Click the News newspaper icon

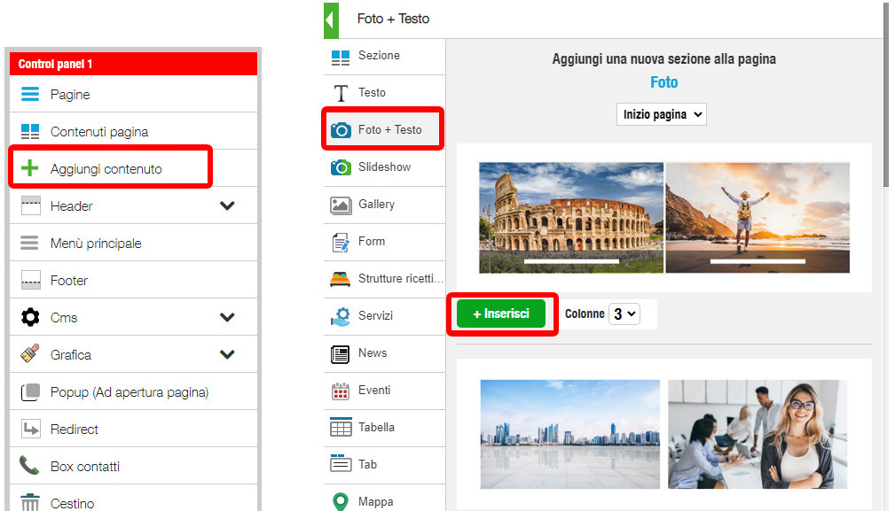pos(341,353)
